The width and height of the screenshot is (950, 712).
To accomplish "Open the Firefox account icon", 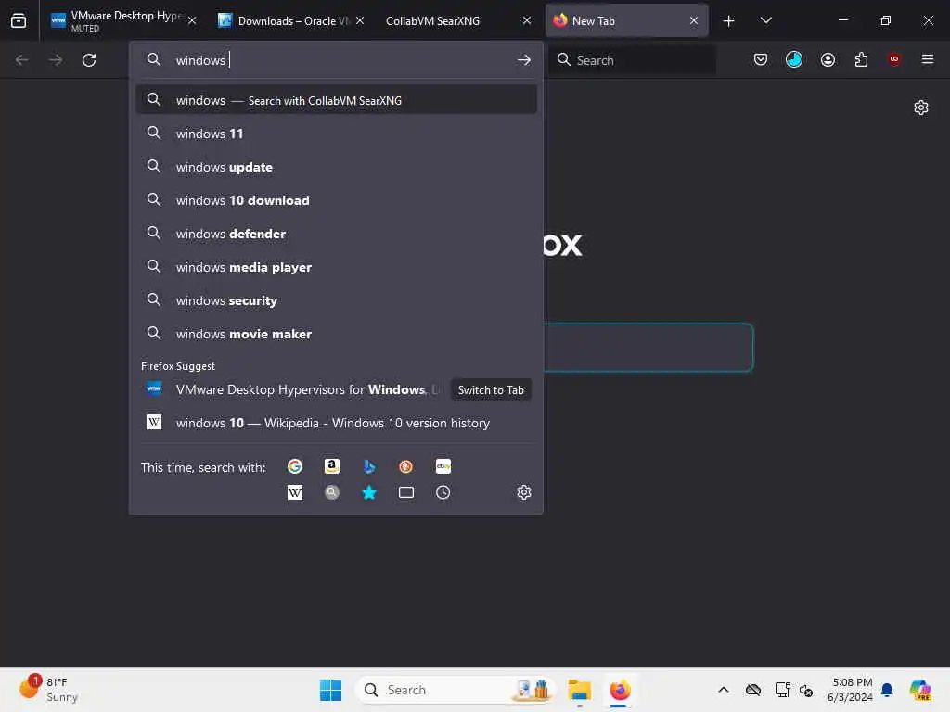I will pos(828,59).
